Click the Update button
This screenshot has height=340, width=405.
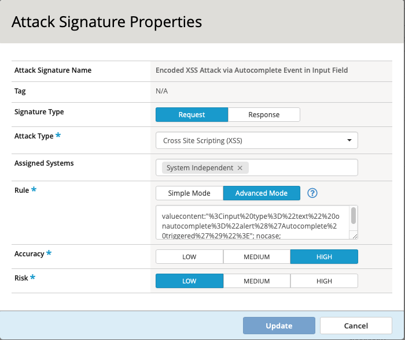[x=279, y=326]
